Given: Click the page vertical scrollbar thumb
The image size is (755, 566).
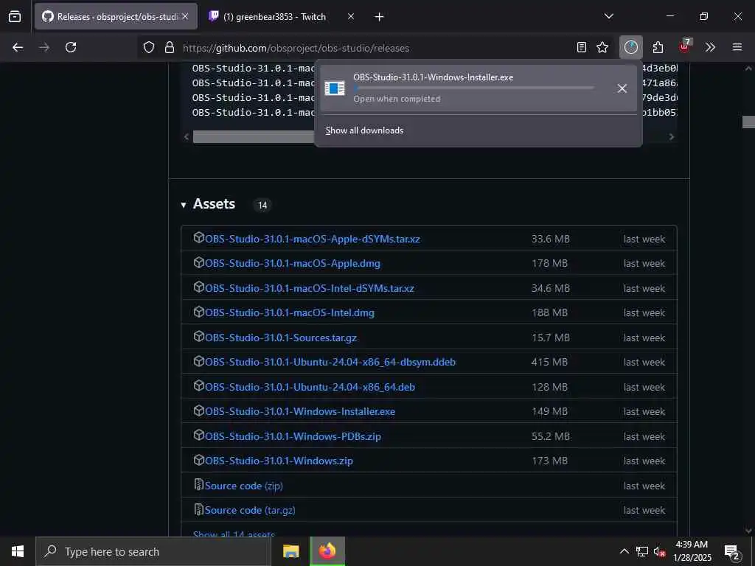Looking at the screenshot, I should click(748, 122).
